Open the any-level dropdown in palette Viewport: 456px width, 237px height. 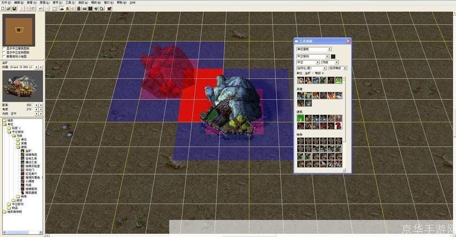(337, 68)
